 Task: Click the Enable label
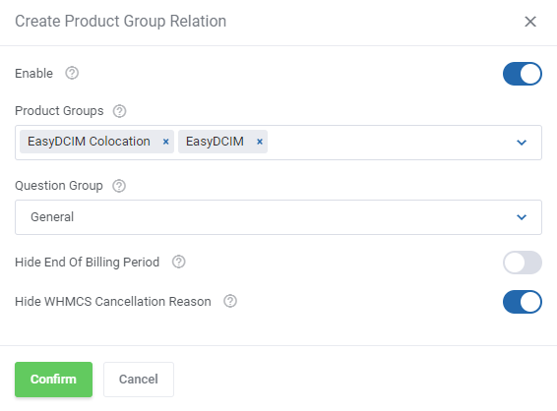pyautogui.click(x=33, y=74)
